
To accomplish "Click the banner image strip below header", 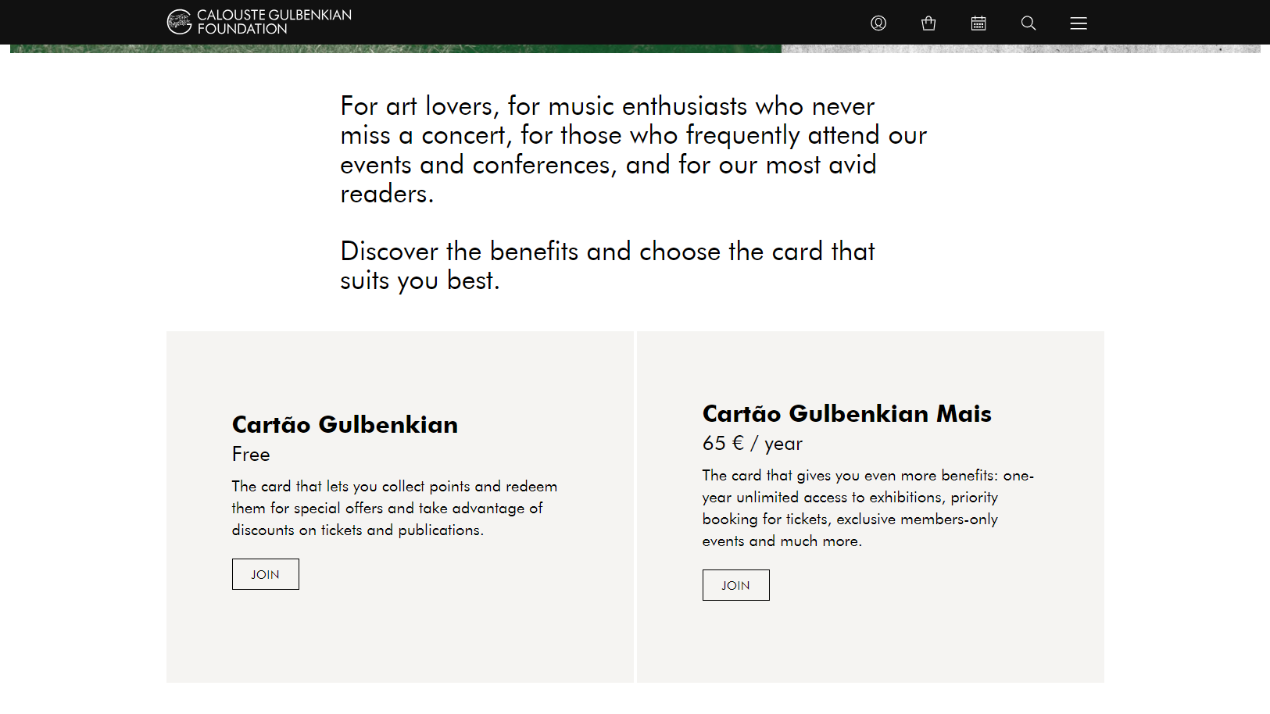I will tap(635, 48).
